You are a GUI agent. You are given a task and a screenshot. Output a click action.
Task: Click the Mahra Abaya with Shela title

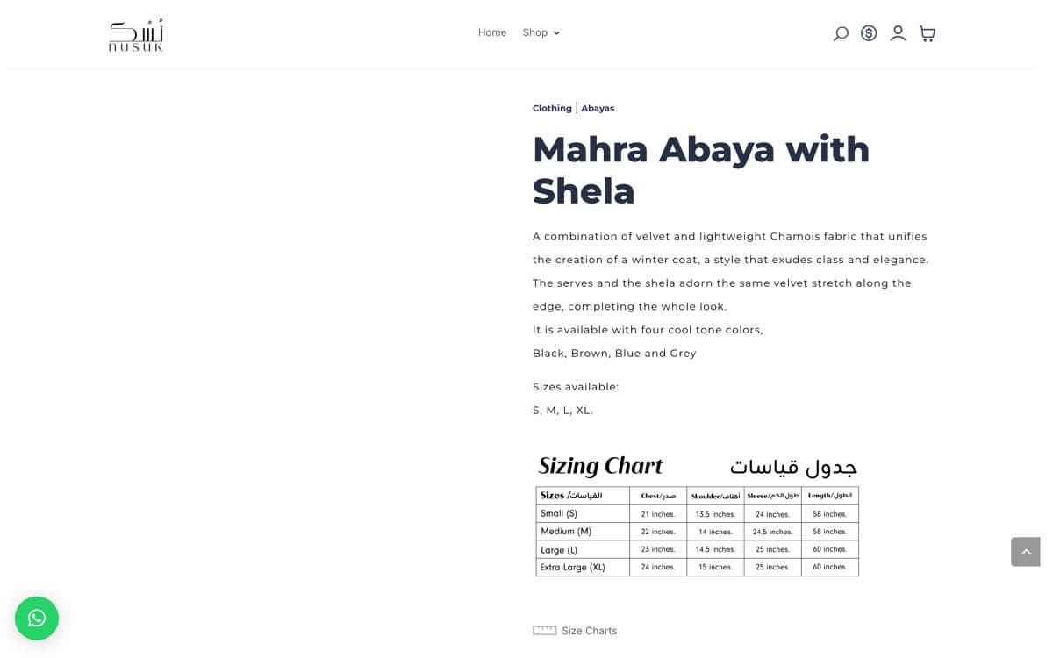pyautogui.click(x=701, y=169)
